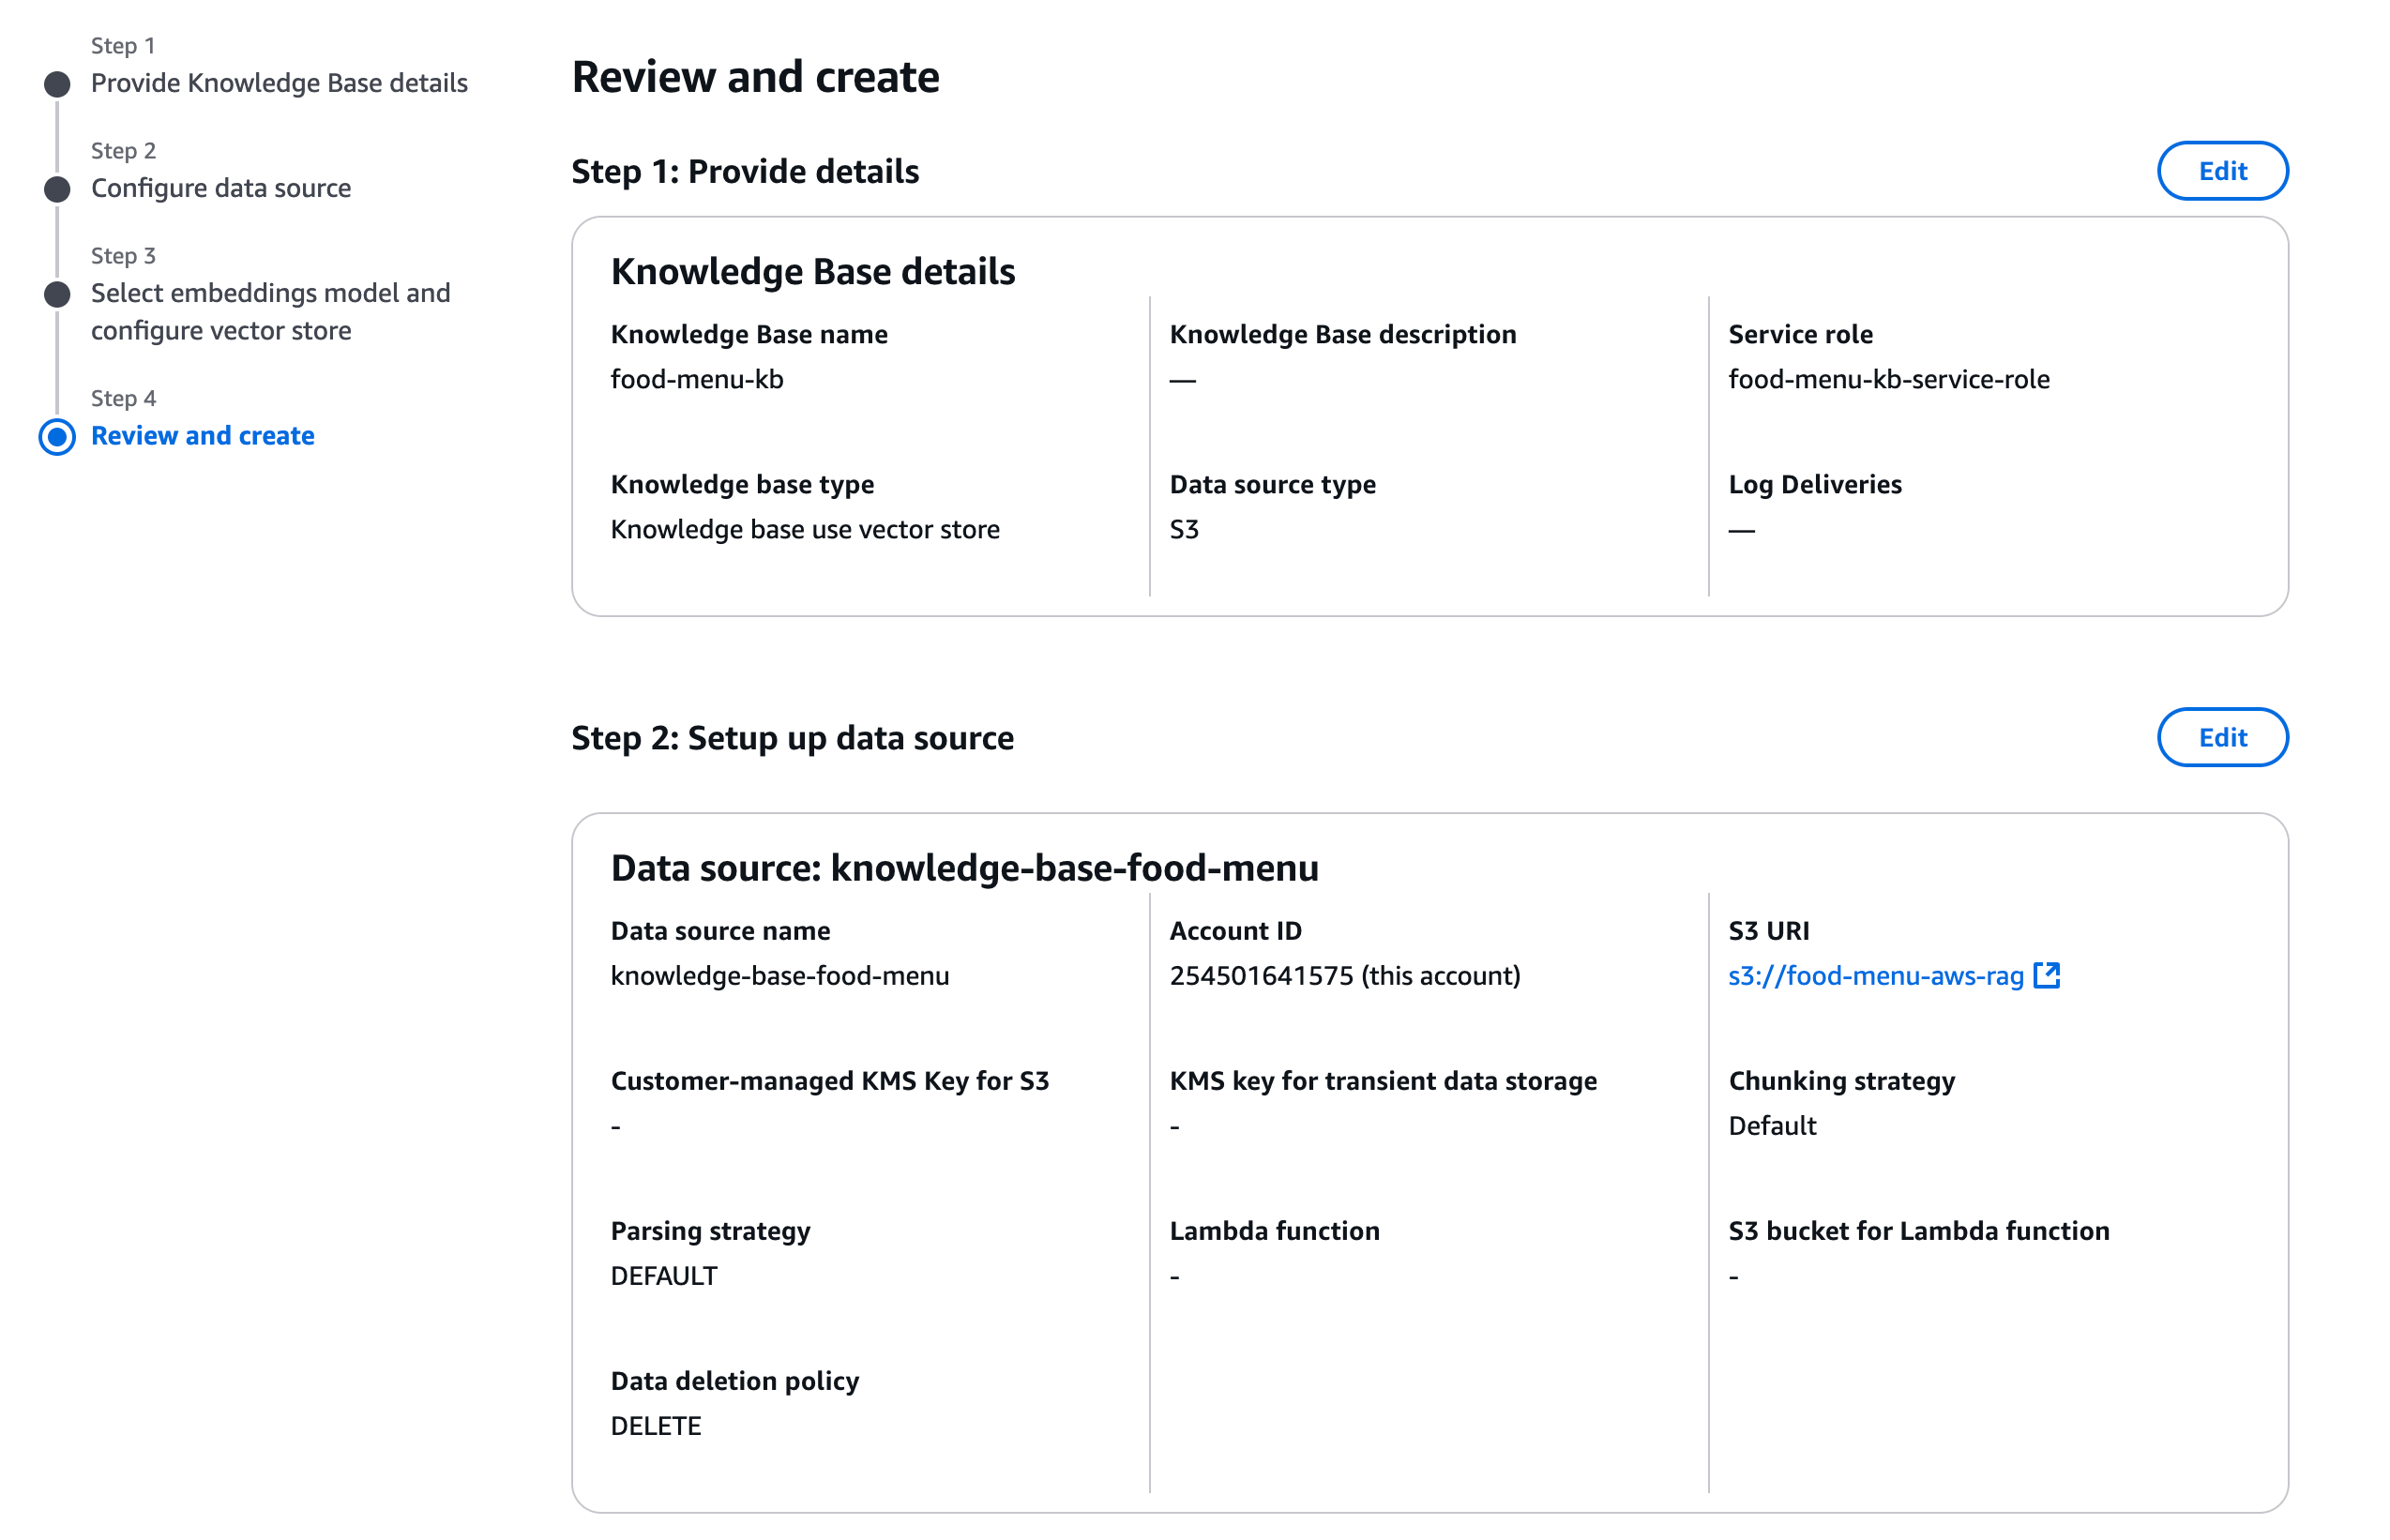2390x1540 pixels.
Task: Click the food-menu-kb-service-role value
Action: coord(1888,380)
